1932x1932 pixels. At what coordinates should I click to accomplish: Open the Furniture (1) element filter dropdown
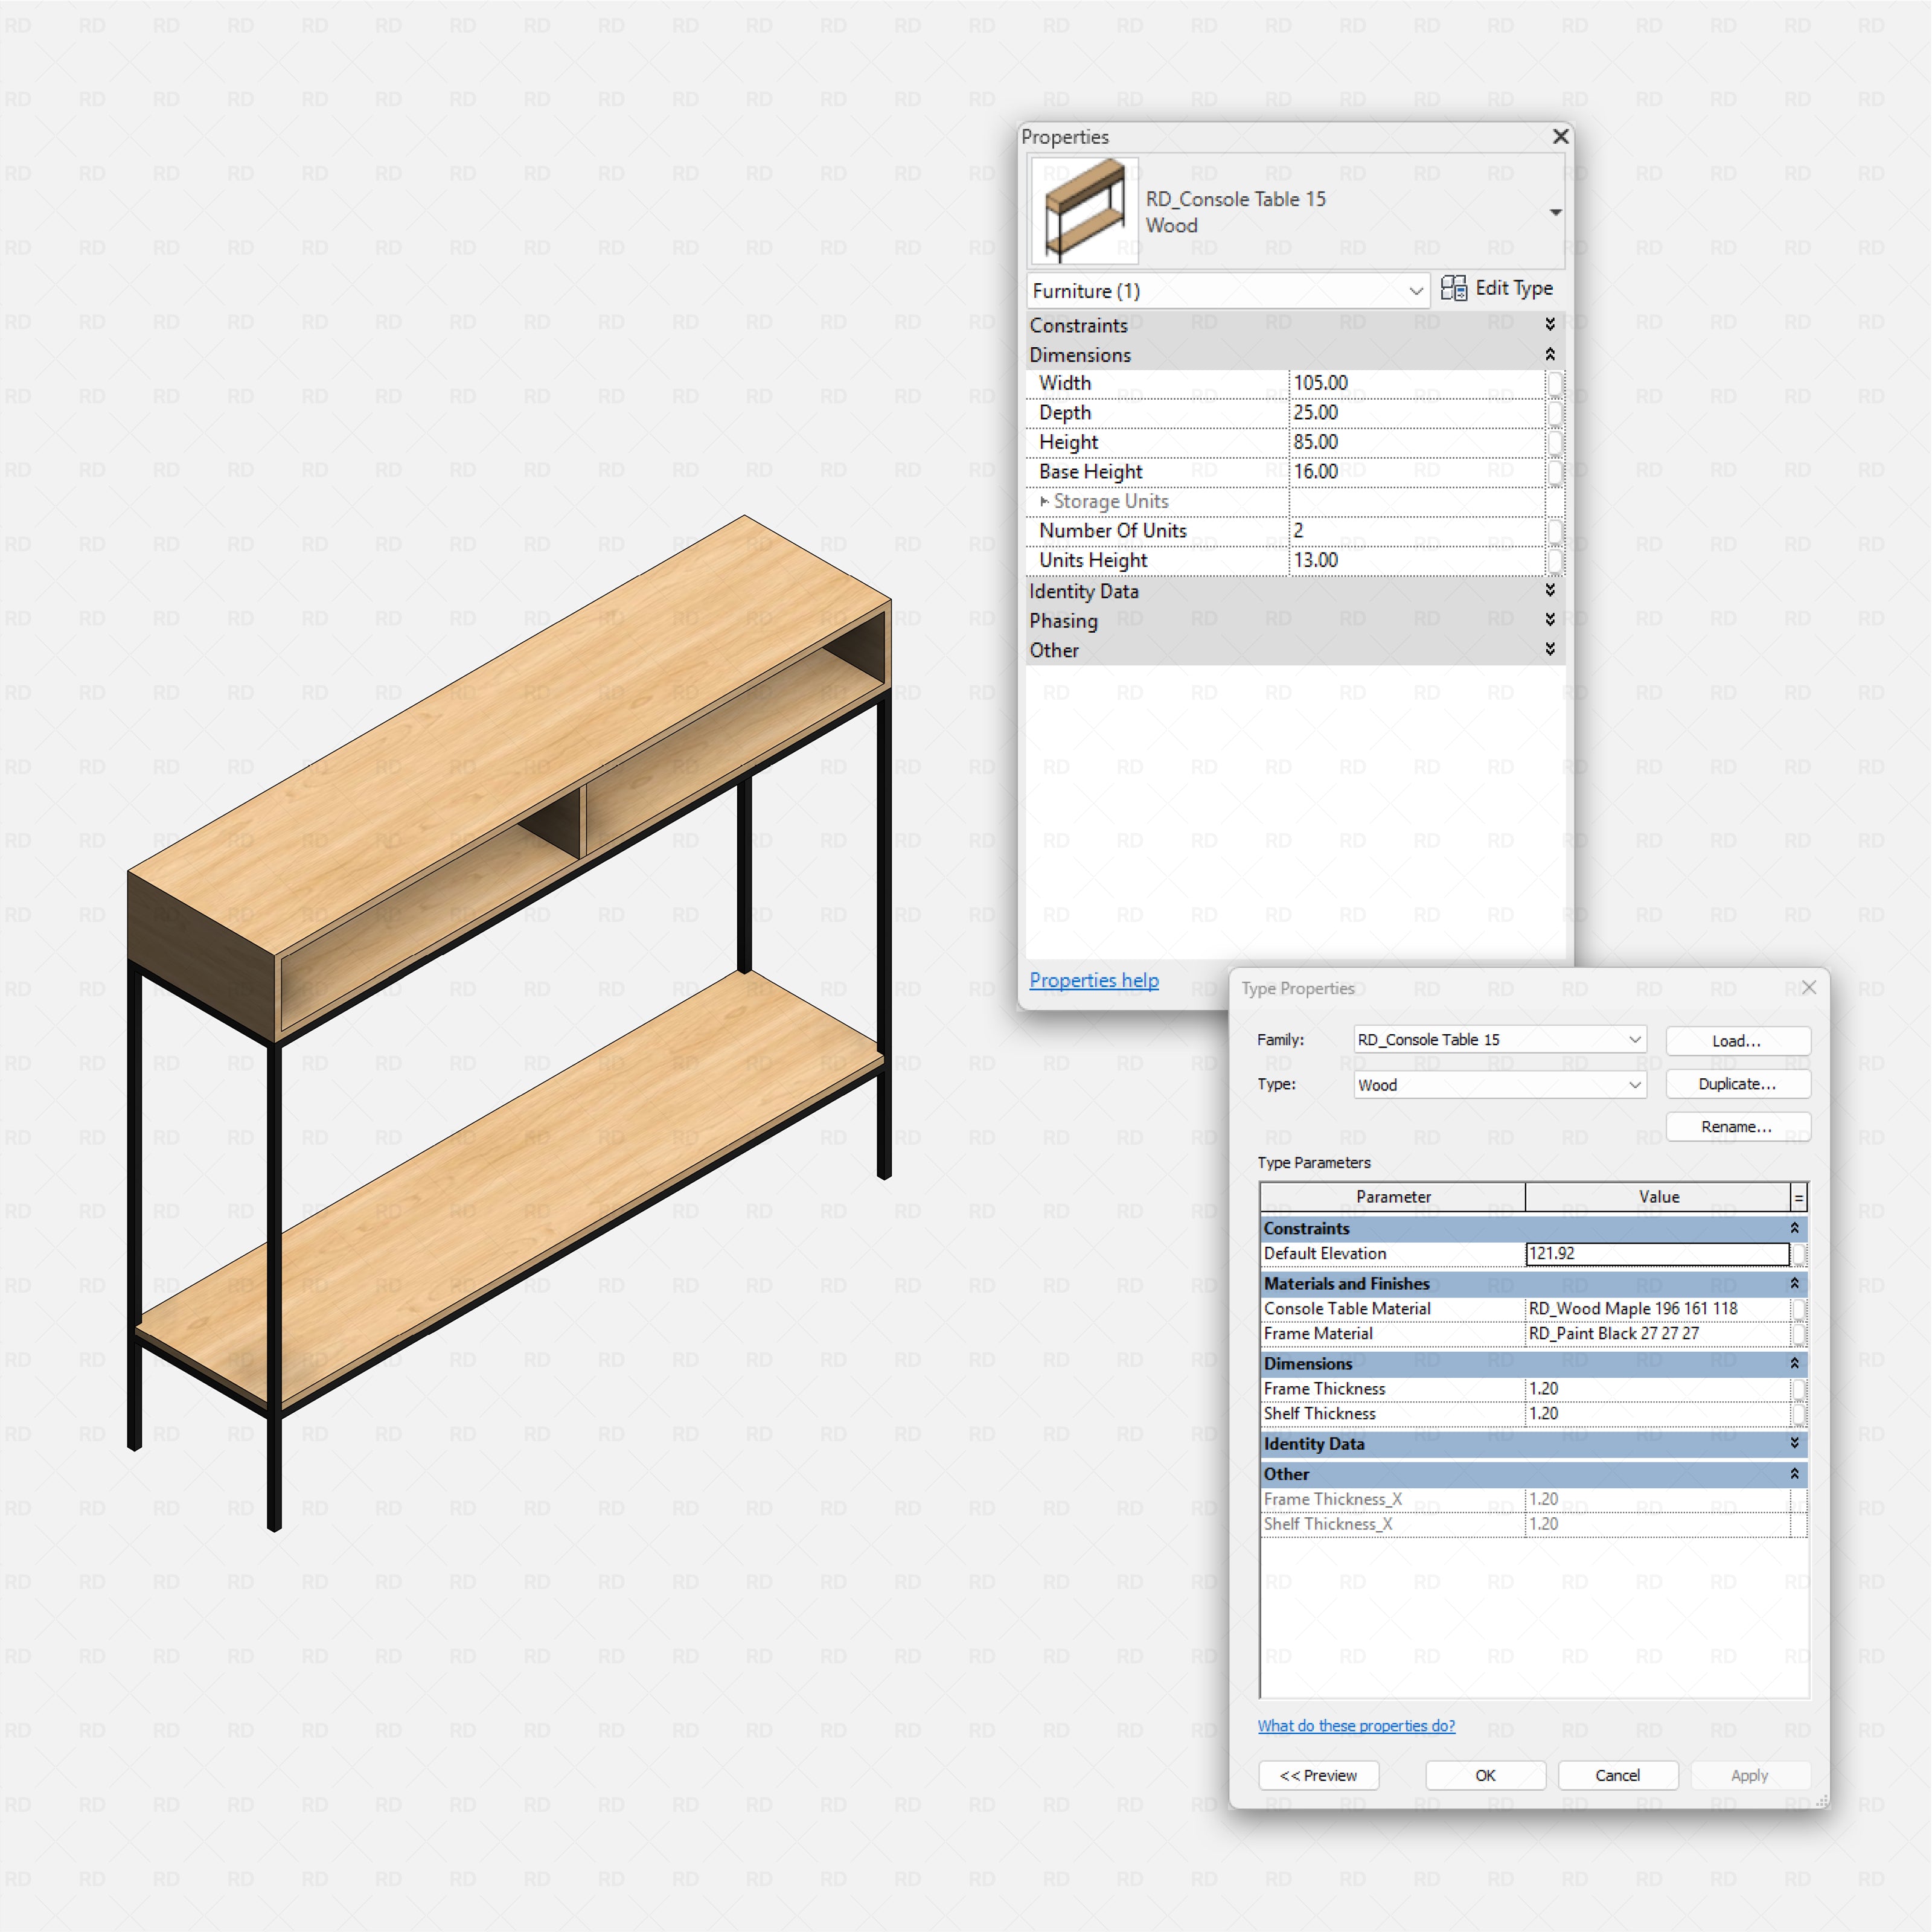[x=1416, y=291]
